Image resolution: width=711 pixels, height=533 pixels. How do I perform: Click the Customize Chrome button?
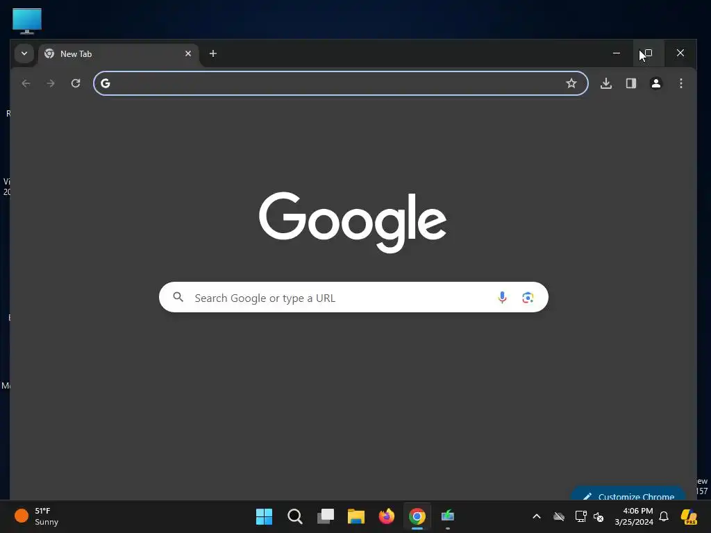point(628,495)
